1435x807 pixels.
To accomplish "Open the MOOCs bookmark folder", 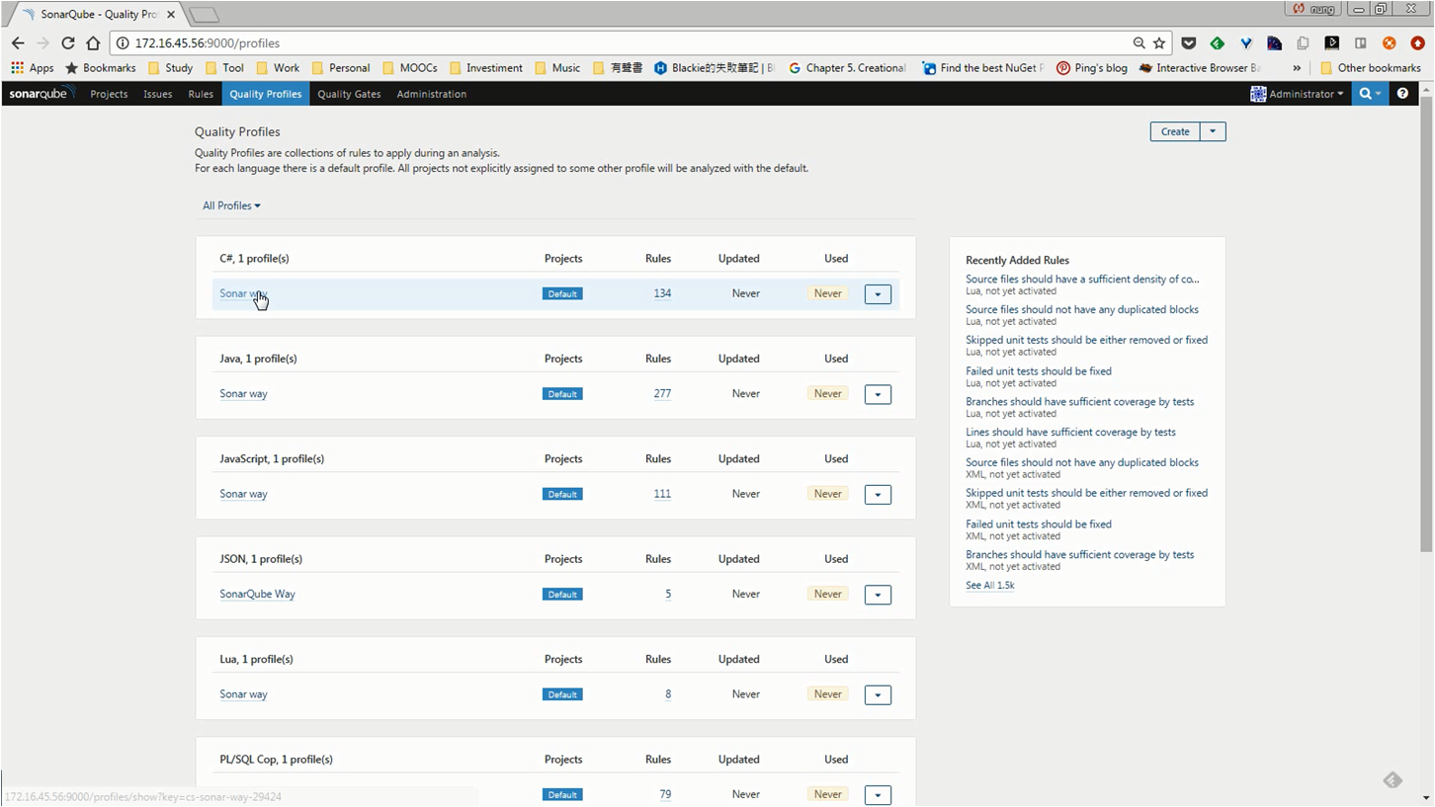I will click(409, 68).
